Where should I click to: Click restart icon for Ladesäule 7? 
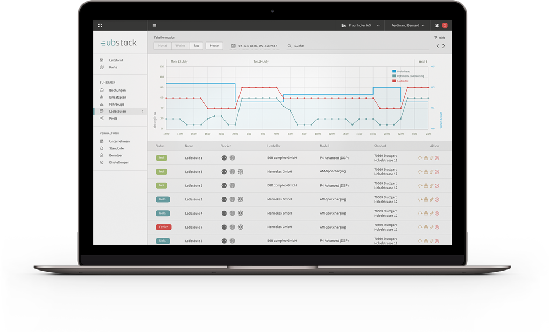point(420,227)
